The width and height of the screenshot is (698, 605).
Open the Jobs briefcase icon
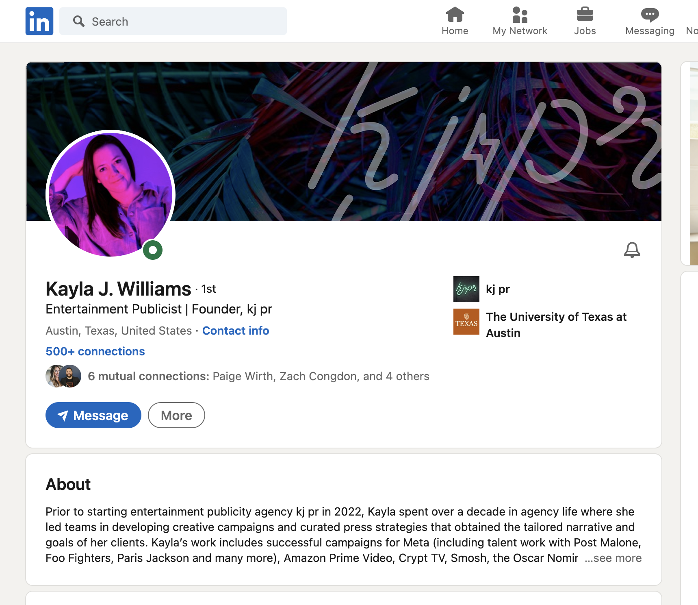tap(585, 15)
